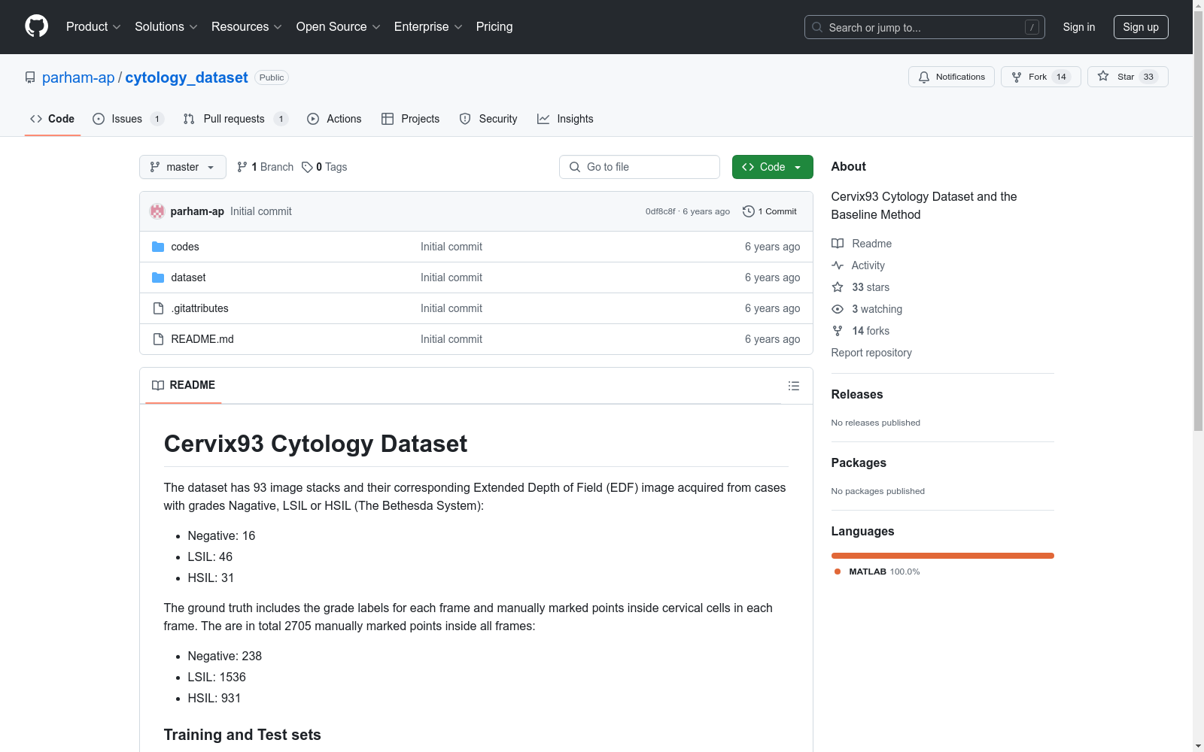Open the dataset folder

pos(188,277)
